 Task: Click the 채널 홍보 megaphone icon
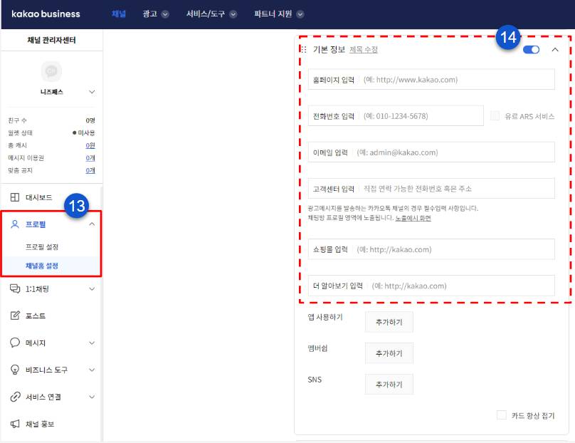[15, 424]
